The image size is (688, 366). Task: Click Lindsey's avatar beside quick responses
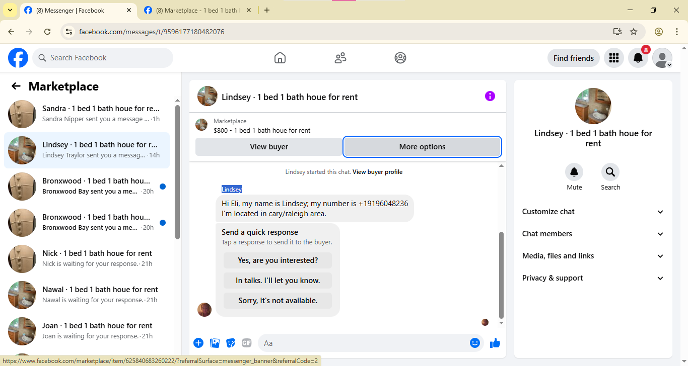204,310
